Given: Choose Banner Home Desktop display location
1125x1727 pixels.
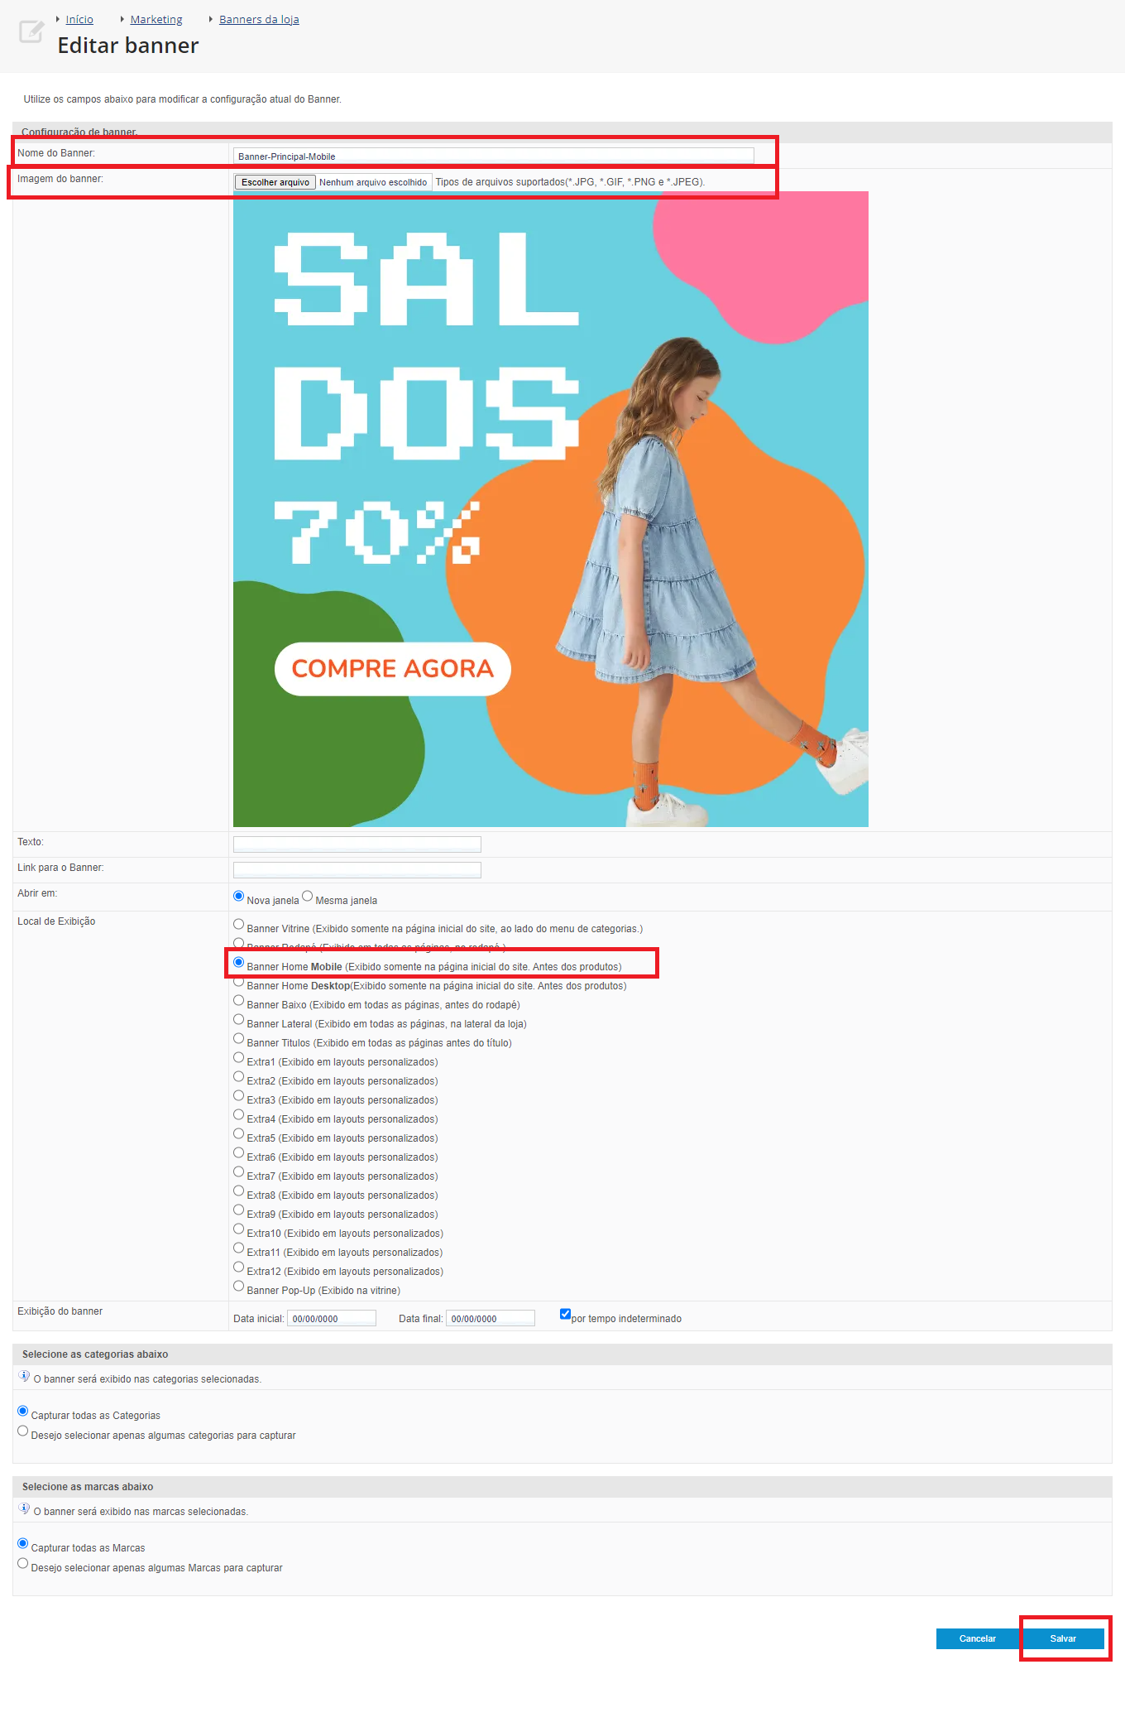Looking at the screenshot, I should (x=239, y=982).
